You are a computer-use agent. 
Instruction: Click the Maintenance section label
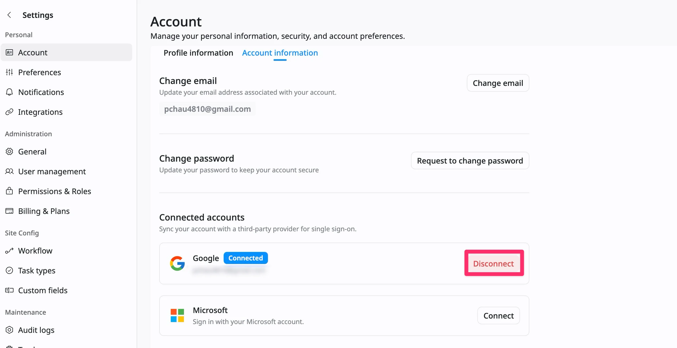tap(25, 312)
